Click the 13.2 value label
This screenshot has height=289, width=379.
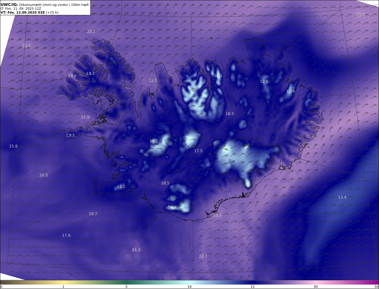[x=121, y=186]
